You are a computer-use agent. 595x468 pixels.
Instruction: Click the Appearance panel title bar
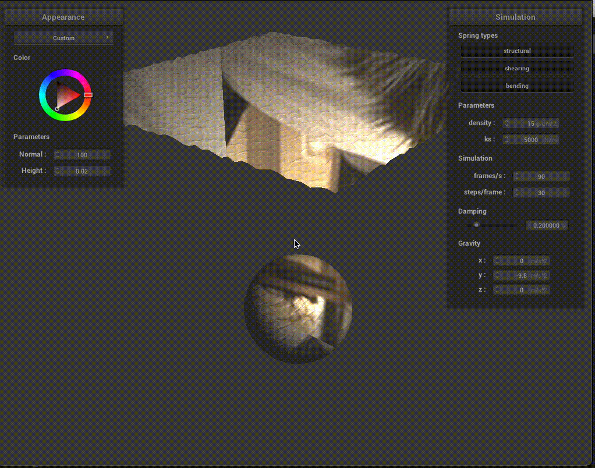63,17
